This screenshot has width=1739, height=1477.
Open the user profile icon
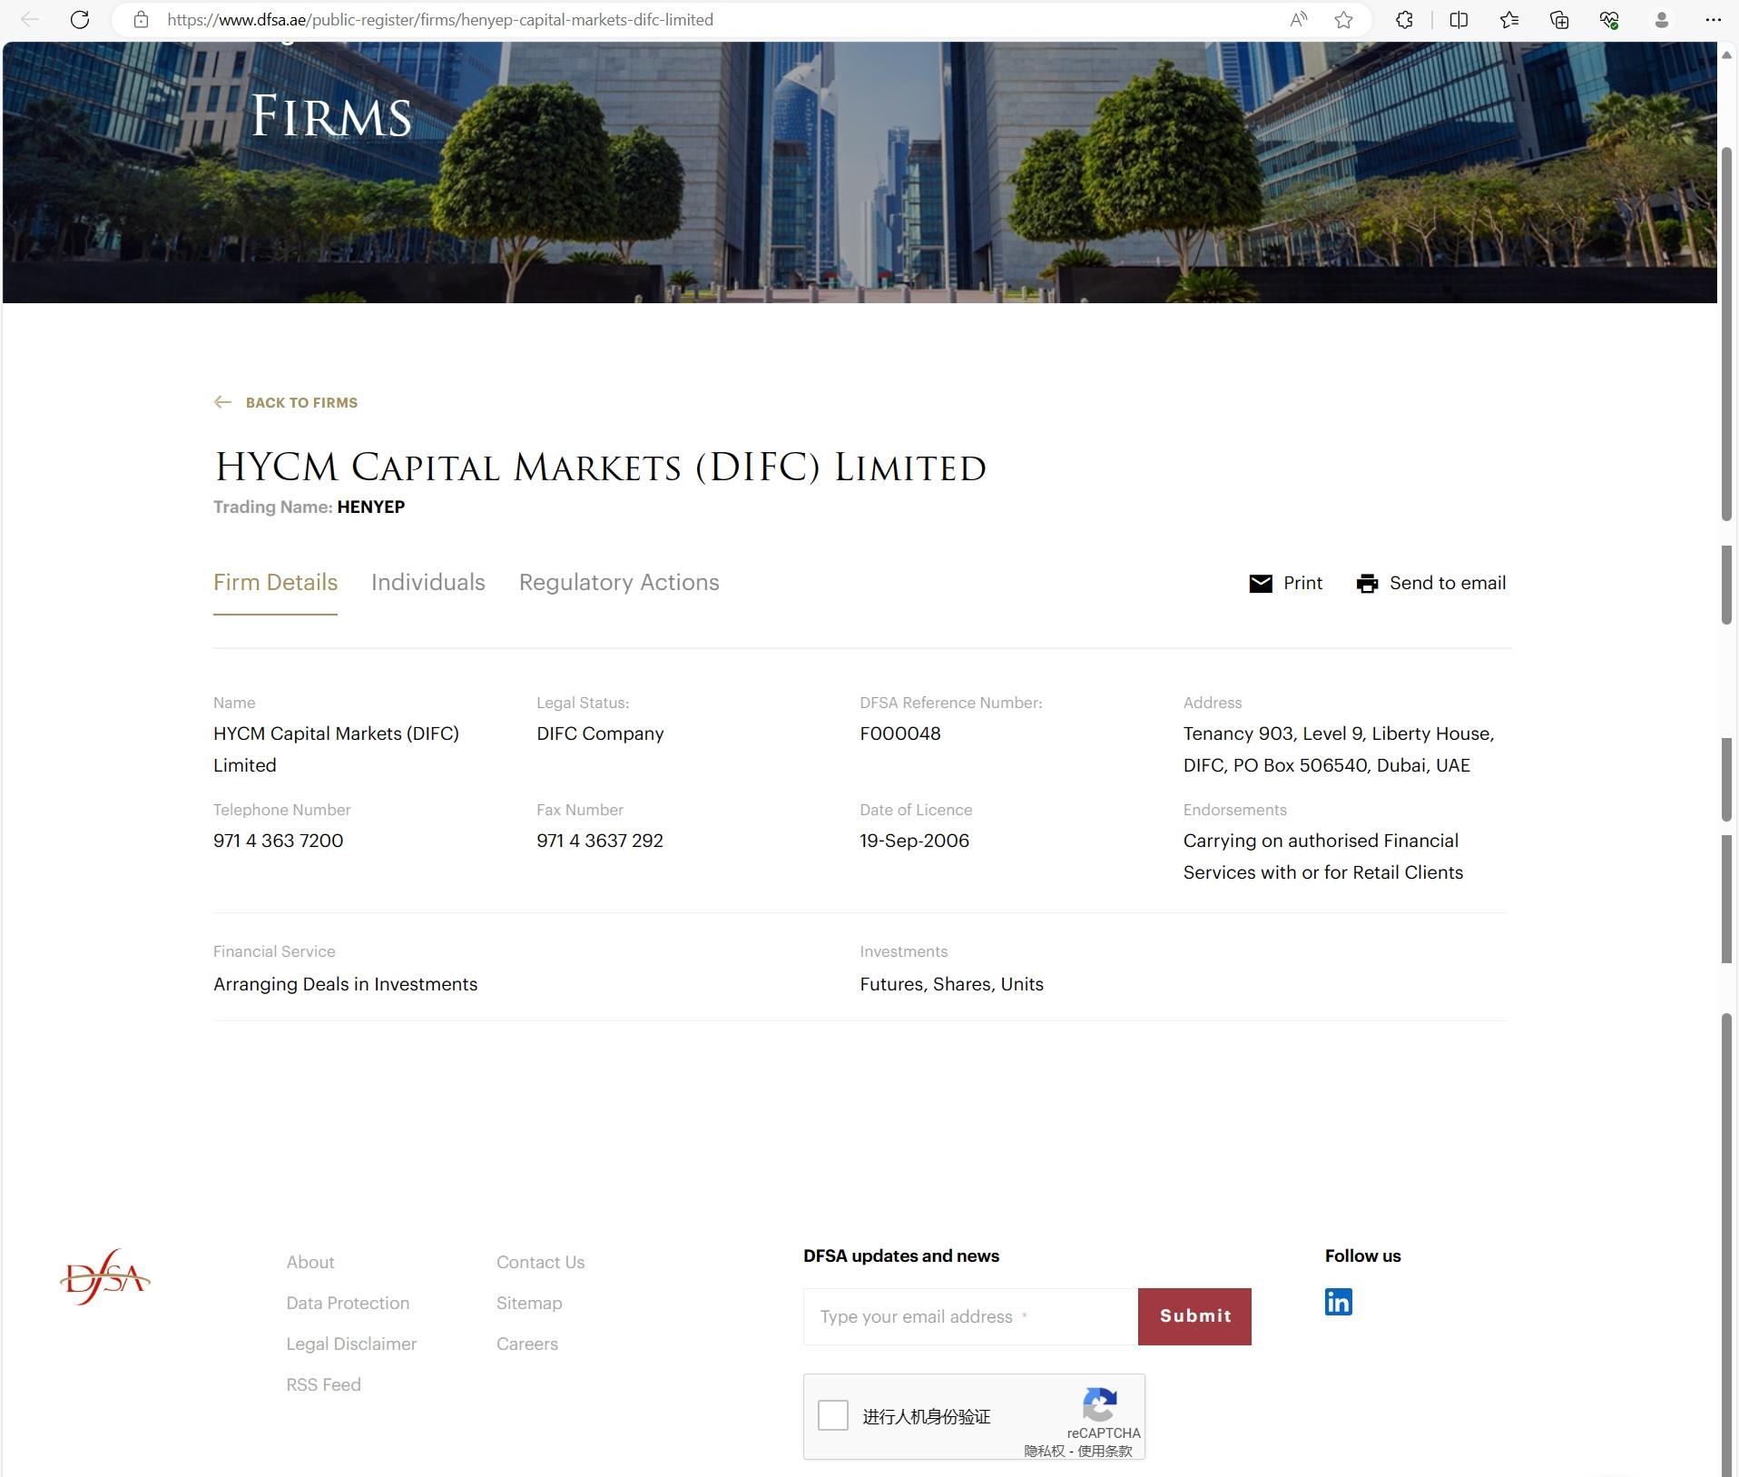coord(1662,19)
